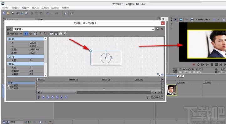226x124 pixels.
Task: Toggle the Lock aspect ratio icon
Action: click(51, 34)
